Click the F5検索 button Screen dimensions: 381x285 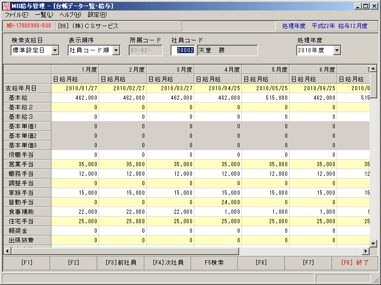[x=214, y=263]
